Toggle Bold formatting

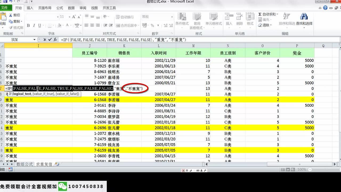28,26
